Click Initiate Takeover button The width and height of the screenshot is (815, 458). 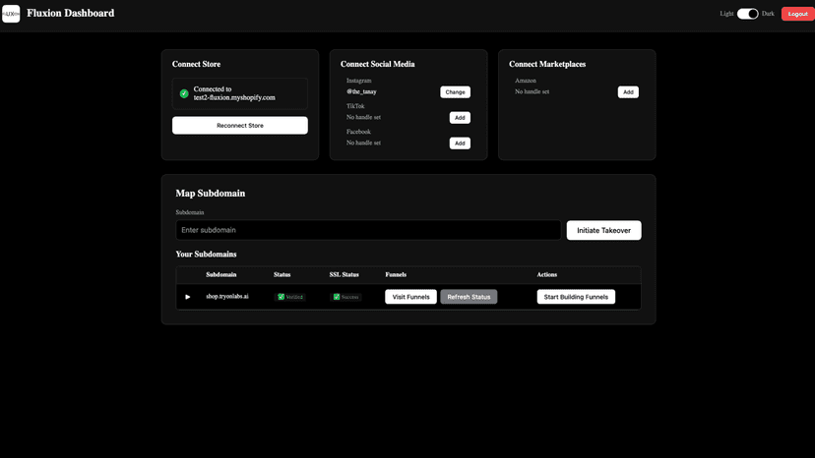pyautogui.click(x=603, y=231)
